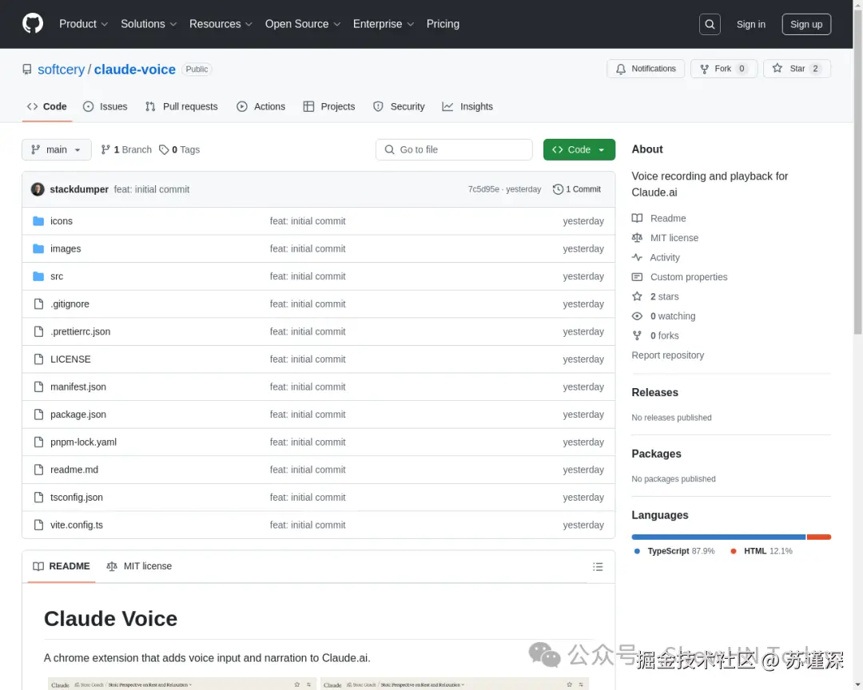
Task: Open the Security tab
Action: point(399,107)
